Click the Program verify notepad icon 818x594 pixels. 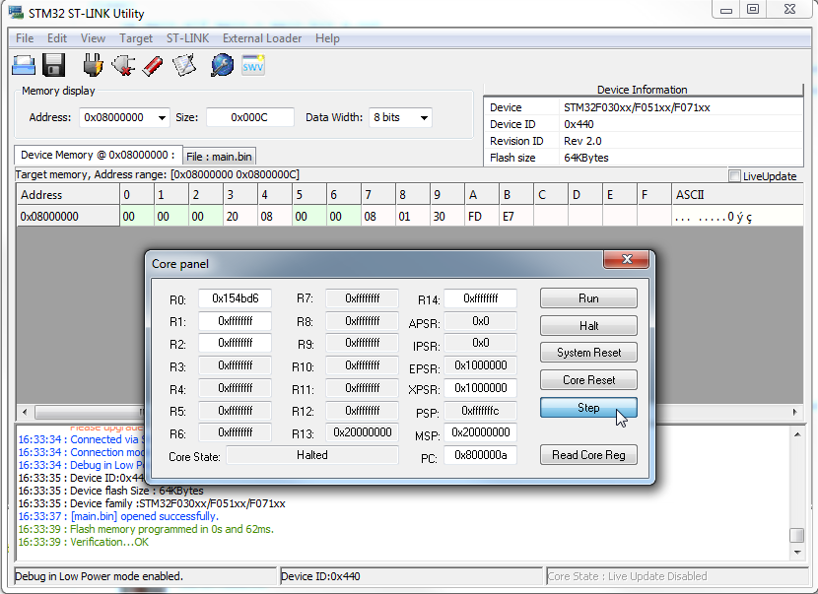[x=184, y=66]
